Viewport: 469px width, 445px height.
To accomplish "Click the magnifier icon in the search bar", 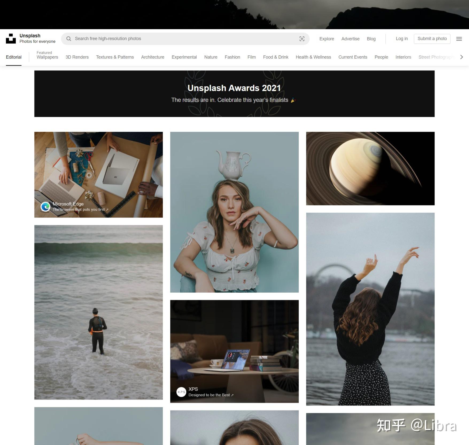I will click(69, 39).
